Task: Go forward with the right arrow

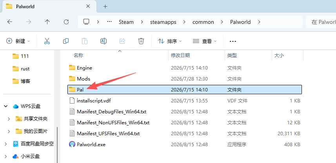Action: pos(29,22)
